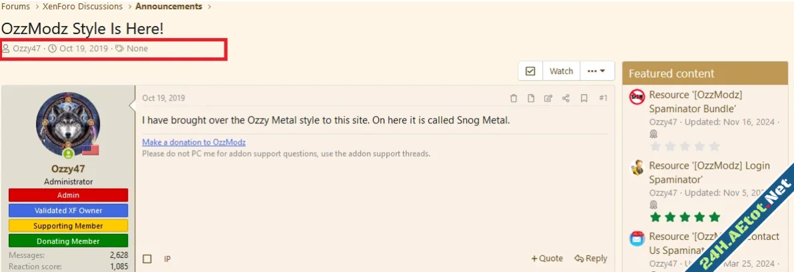Click the red Admin banner badge

click(68, 195)
